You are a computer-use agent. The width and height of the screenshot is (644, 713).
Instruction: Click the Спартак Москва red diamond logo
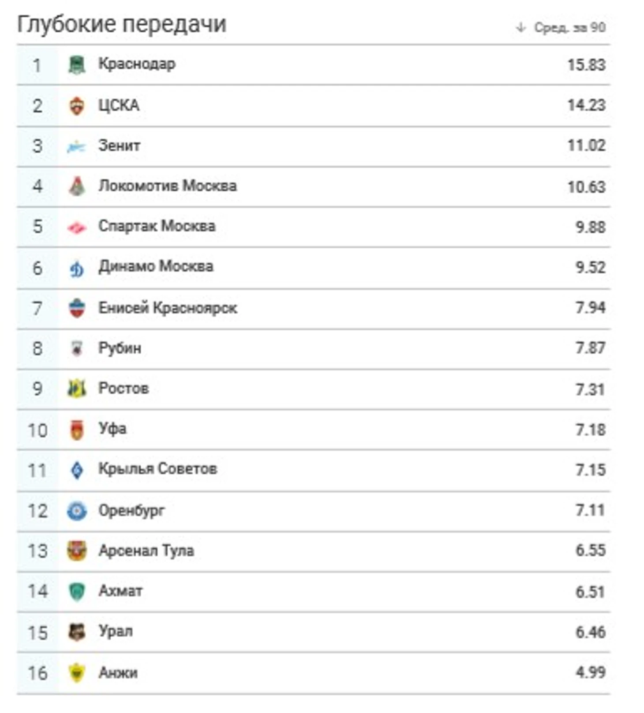click(x=77, y=227)
